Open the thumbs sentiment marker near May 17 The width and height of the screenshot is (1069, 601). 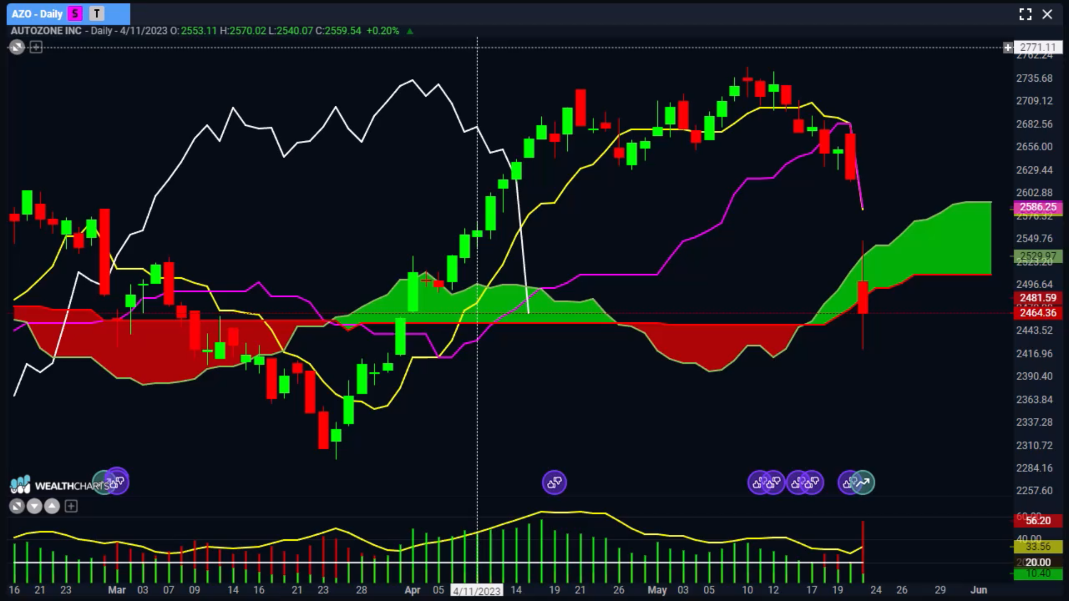point(812,482)
